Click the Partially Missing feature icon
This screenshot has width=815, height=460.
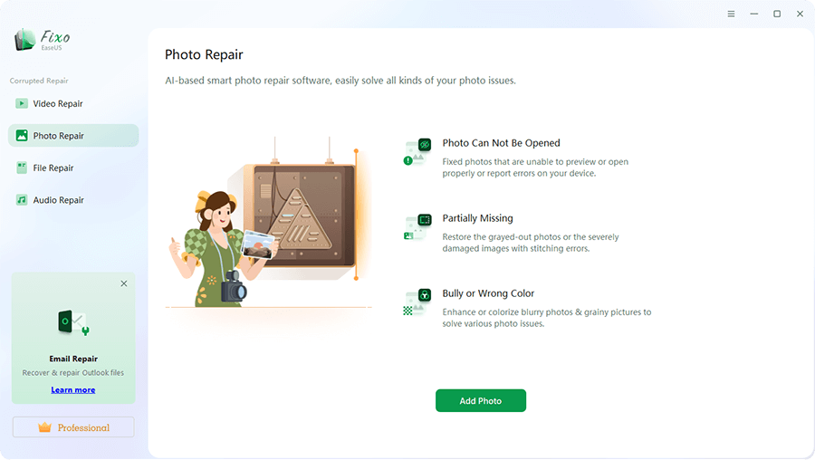[417, 227]
